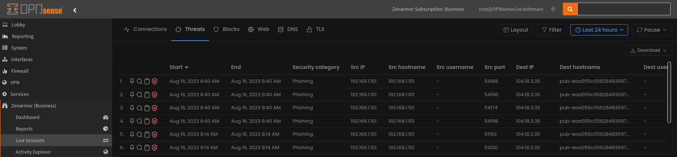Click the Layout button
The height and width of the screenshot is (157, 677).
[x=515, y=30]
